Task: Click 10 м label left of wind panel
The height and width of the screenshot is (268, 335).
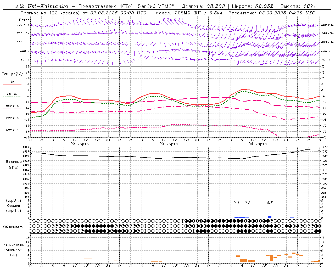Action: coord(25,60)
